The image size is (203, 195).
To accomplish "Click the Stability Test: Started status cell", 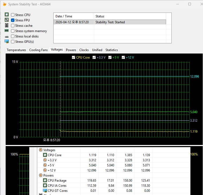I will (x=110, y=22).
